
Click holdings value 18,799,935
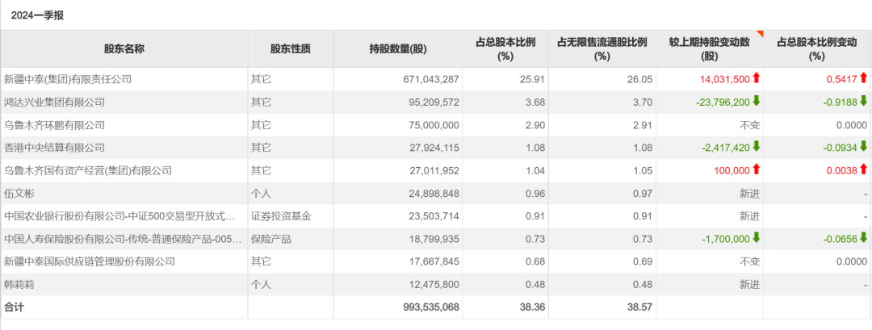coord(434,239)
